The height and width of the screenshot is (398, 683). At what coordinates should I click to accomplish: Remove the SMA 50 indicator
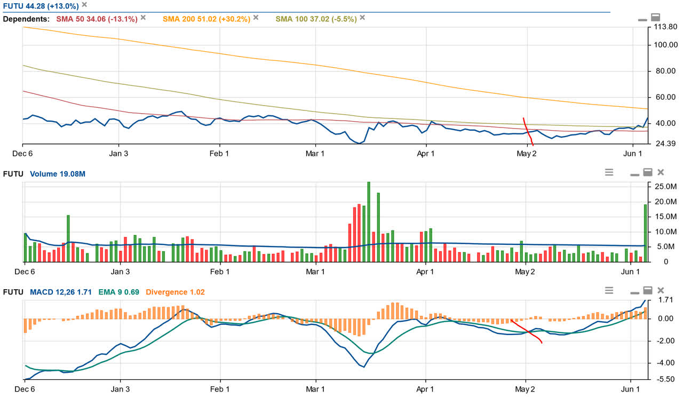(143, 18)
